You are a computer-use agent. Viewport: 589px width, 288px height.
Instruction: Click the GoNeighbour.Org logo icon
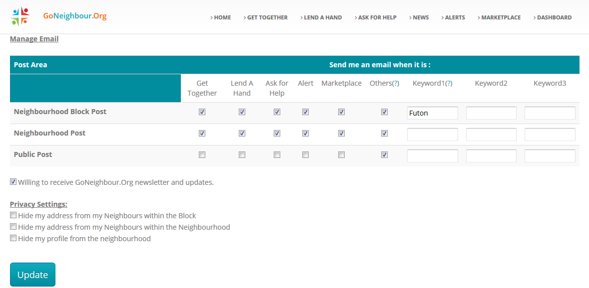[x=20, y=16]
